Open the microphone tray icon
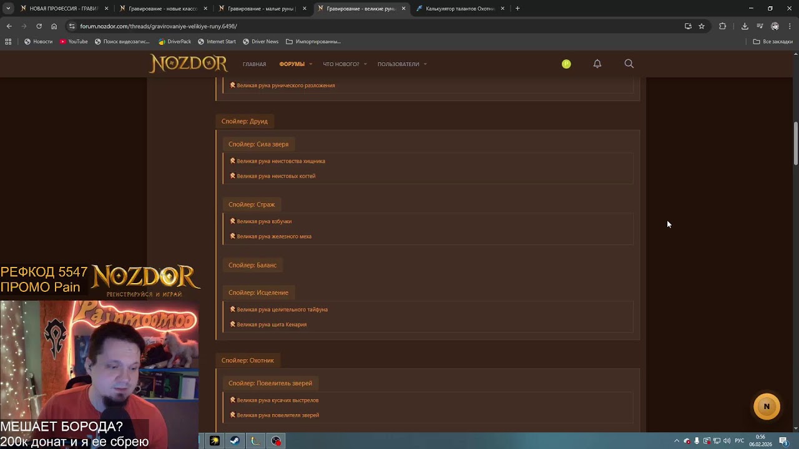 tap(697, 441)
